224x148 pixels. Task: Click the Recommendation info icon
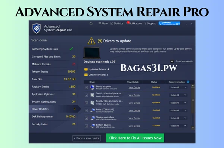[x=188, y=82]
